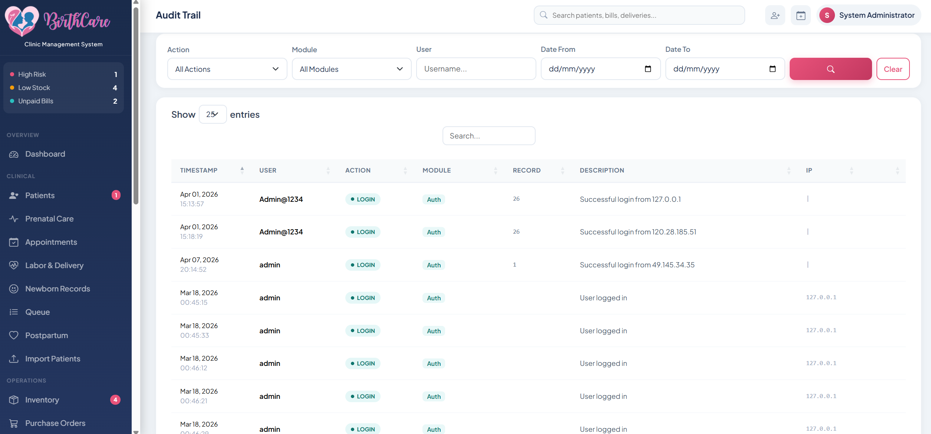Click the Postpartum heart icon
This screenshot has width=931, height=434.
pos(14,335)
